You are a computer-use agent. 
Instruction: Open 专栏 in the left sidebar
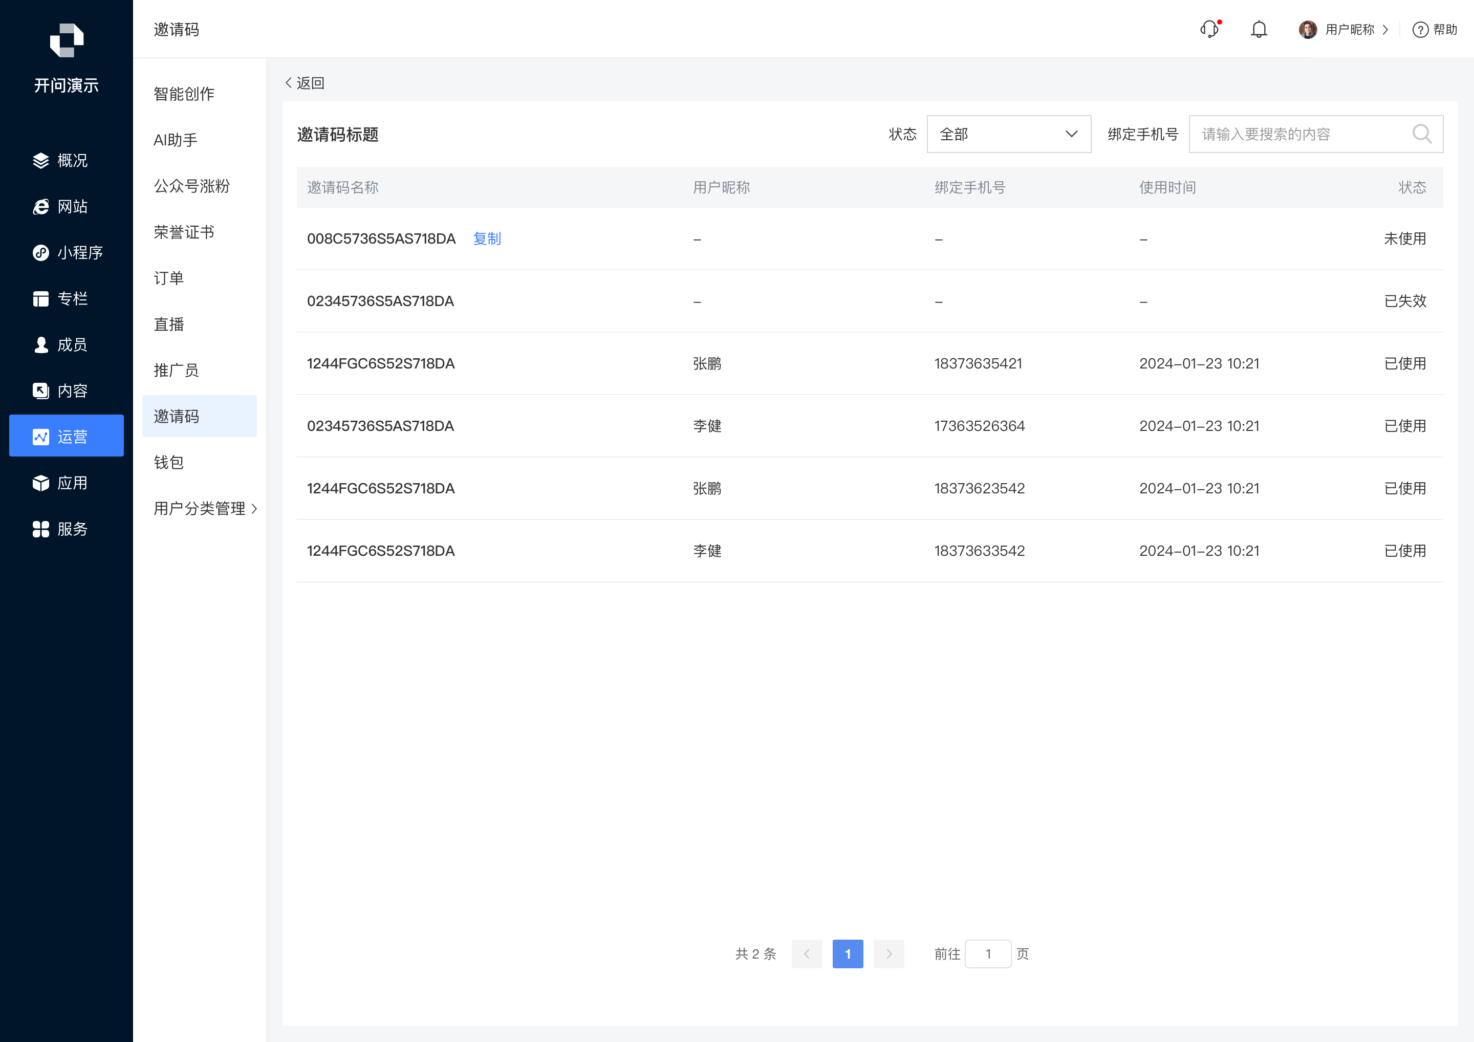(67, 298)
